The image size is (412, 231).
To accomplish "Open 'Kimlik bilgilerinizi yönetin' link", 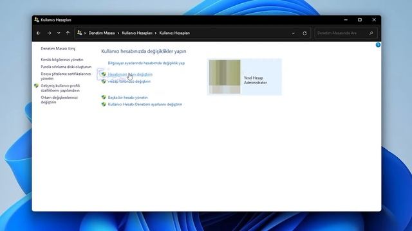I will (x=62, y=60).
